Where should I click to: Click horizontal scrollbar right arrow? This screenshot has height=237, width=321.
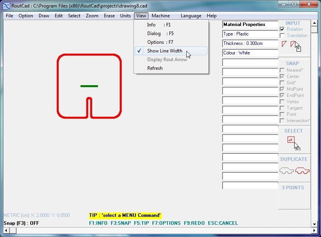pos(314,230)
